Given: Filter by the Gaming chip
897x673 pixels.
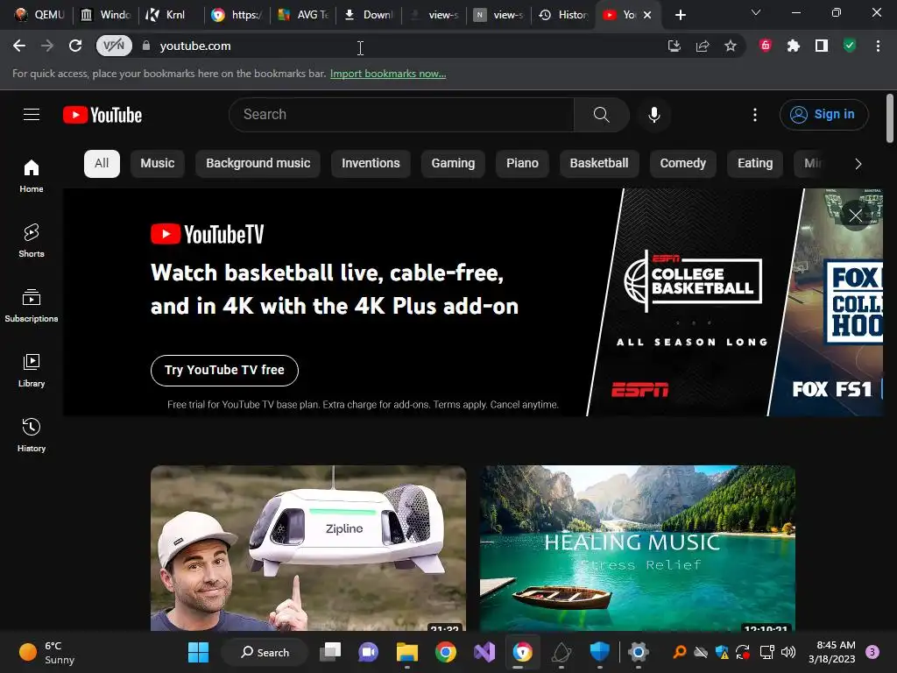Looking at the screenshot, I should point(453,164).
